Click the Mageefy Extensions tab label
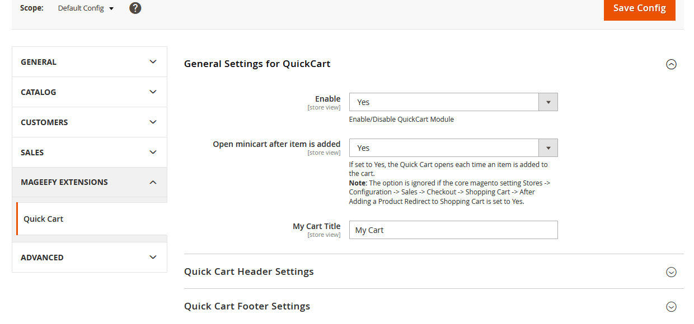694x324 pixels. 64,182
